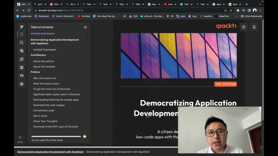Open the Contributors chapter
Image resolution: width=278 pixels, height=156 pixels.
coord(38,55)
